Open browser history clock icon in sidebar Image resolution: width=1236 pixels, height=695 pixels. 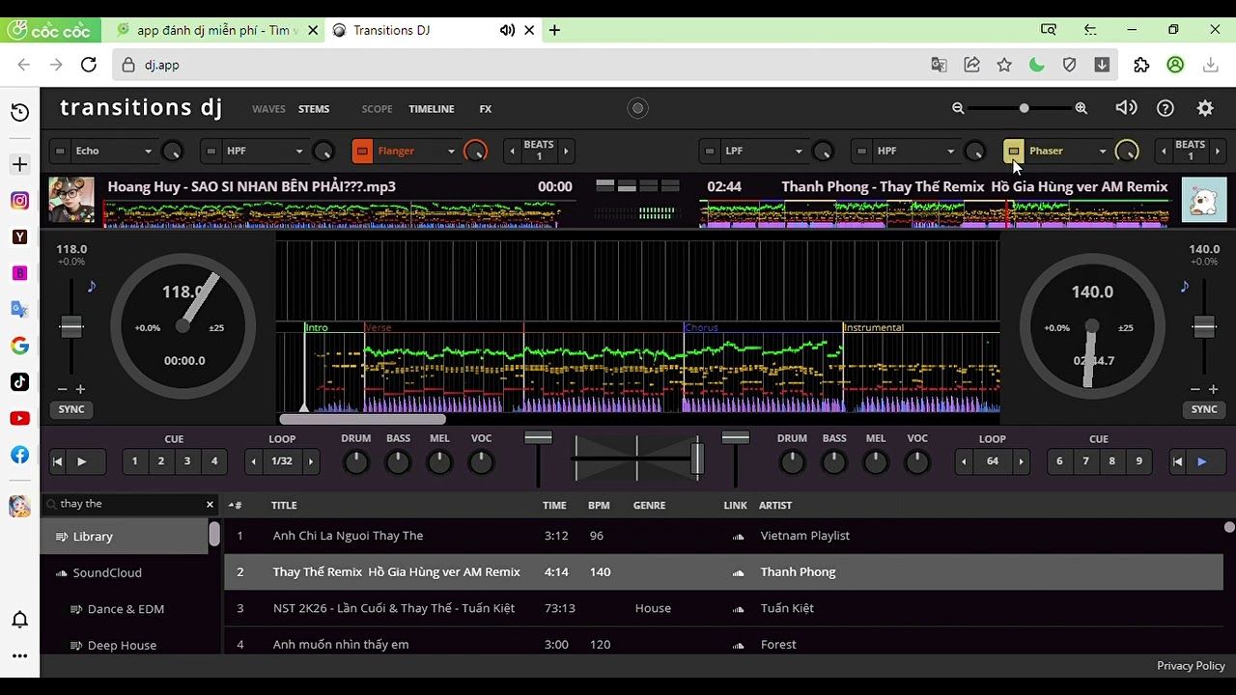[x=19, y=113]
